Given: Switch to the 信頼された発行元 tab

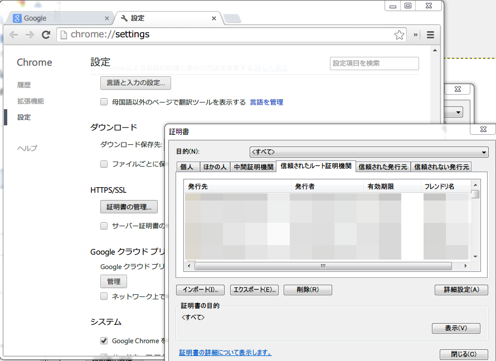Looking at the screenshot, I should (x=383, y=167).
